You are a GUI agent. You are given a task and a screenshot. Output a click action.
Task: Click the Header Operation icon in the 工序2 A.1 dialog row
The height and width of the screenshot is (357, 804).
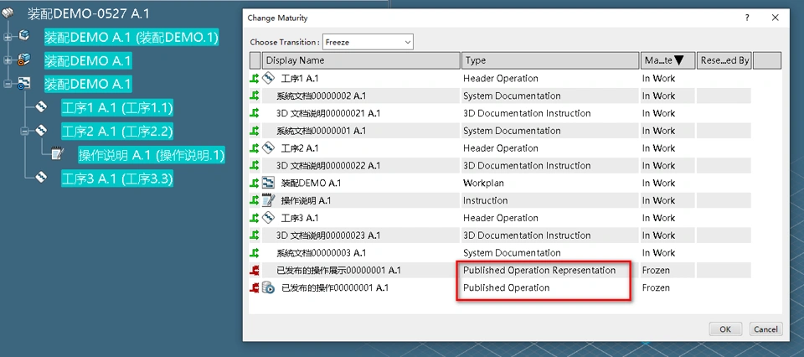[x=269, y=148]
